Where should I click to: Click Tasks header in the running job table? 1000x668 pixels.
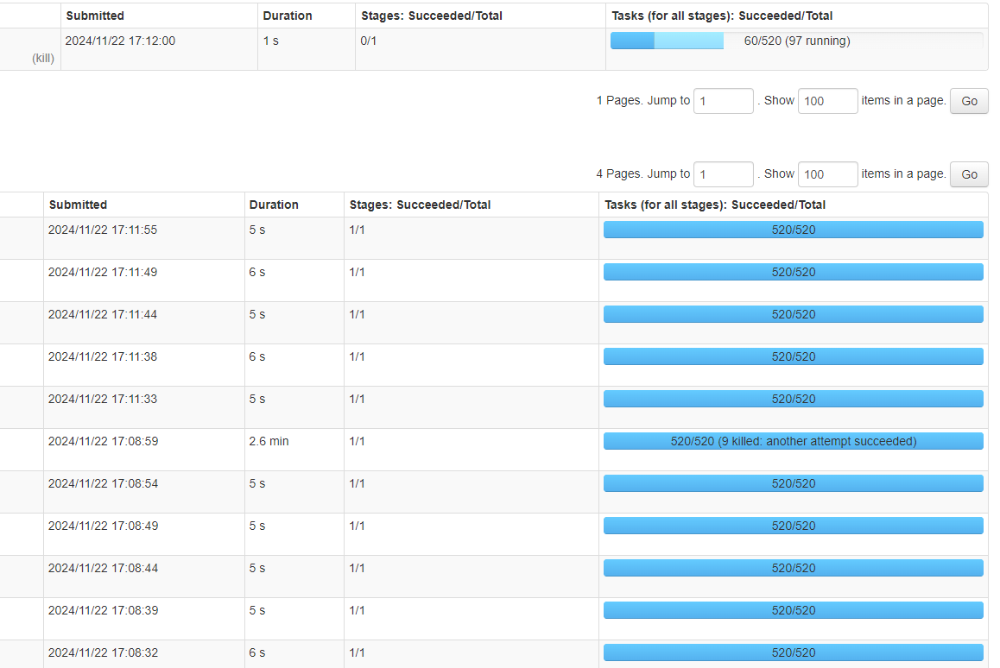[x=722, y=16]
